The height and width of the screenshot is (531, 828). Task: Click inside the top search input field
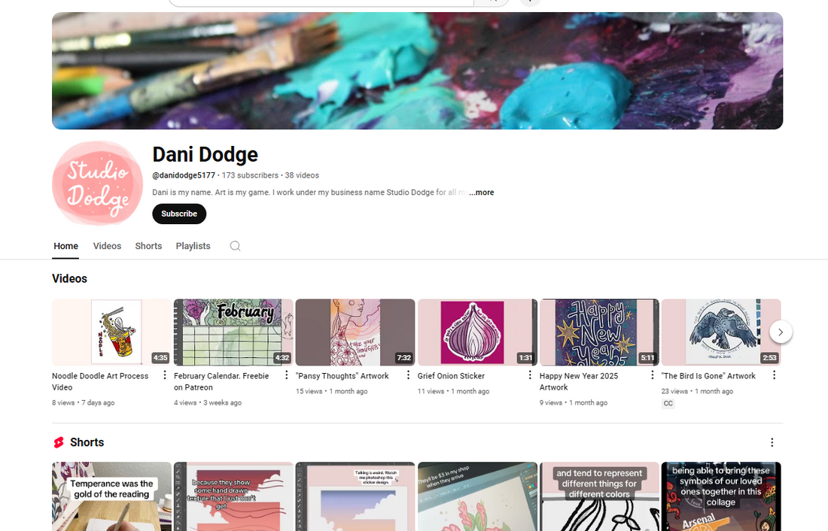click(x=316, y=2)
